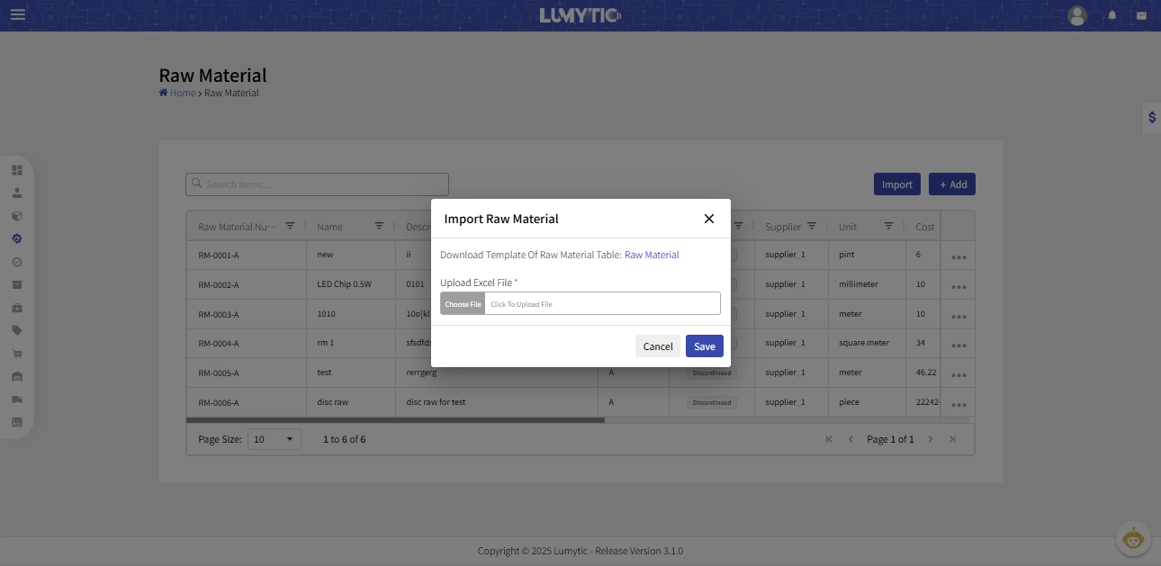1161x566 pixels.
Task: Cancel the raw material import
Action: coord(657,346)
